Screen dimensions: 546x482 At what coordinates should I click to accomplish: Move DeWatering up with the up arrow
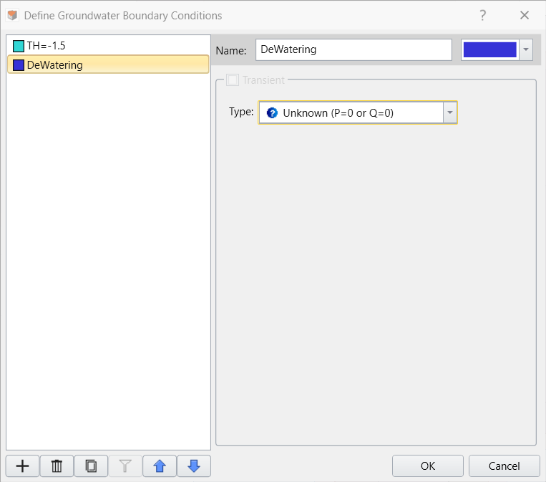160,466
